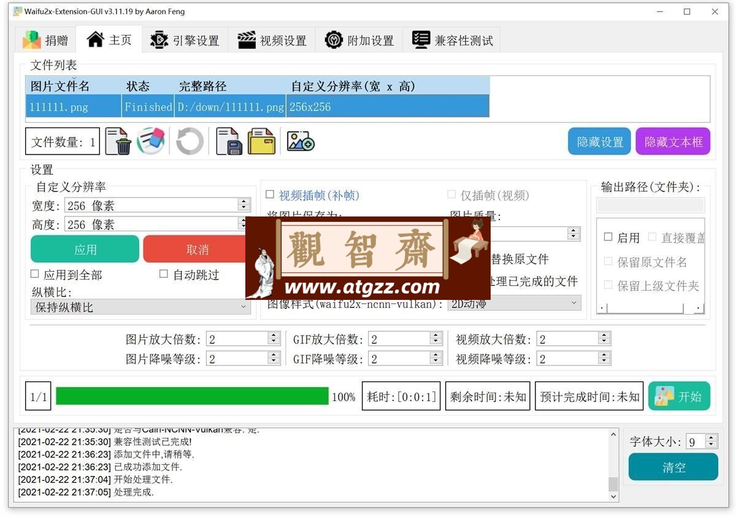Click the 自定义分辨率(宽 x 高) column header
736x517 pixels.
pyautogui.click(x=388, y=86)
